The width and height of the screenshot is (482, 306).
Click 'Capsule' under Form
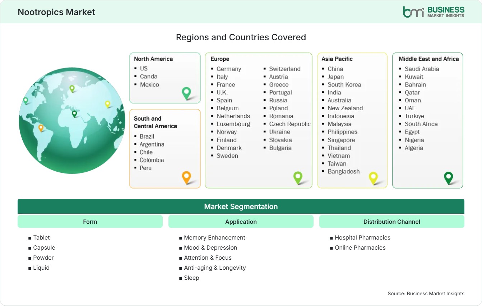tap(44, 247)
